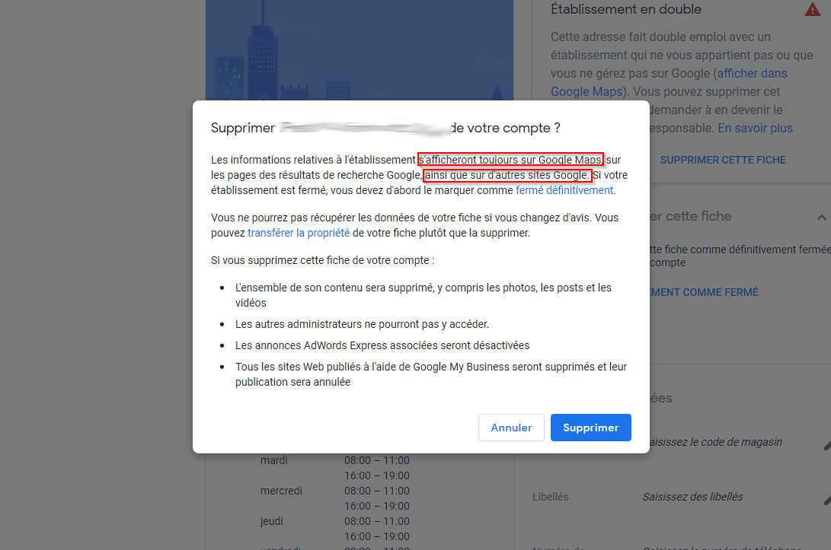Screen dimensions: 831x550
Task: Click 'Saisissez le code de magasin' field
Action: point(715,442)
